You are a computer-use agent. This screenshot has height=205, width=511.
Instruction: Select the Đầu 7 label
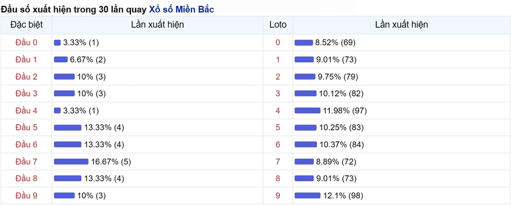[26, 162]
